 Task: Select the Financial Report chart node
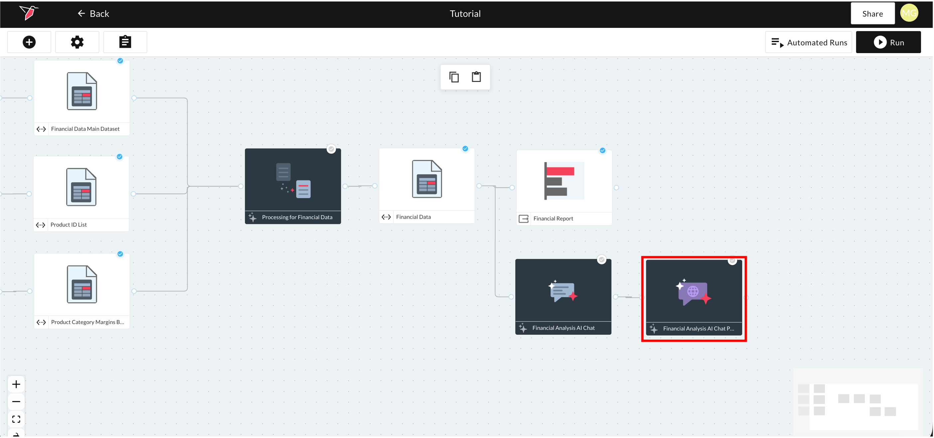pos(564,181)
